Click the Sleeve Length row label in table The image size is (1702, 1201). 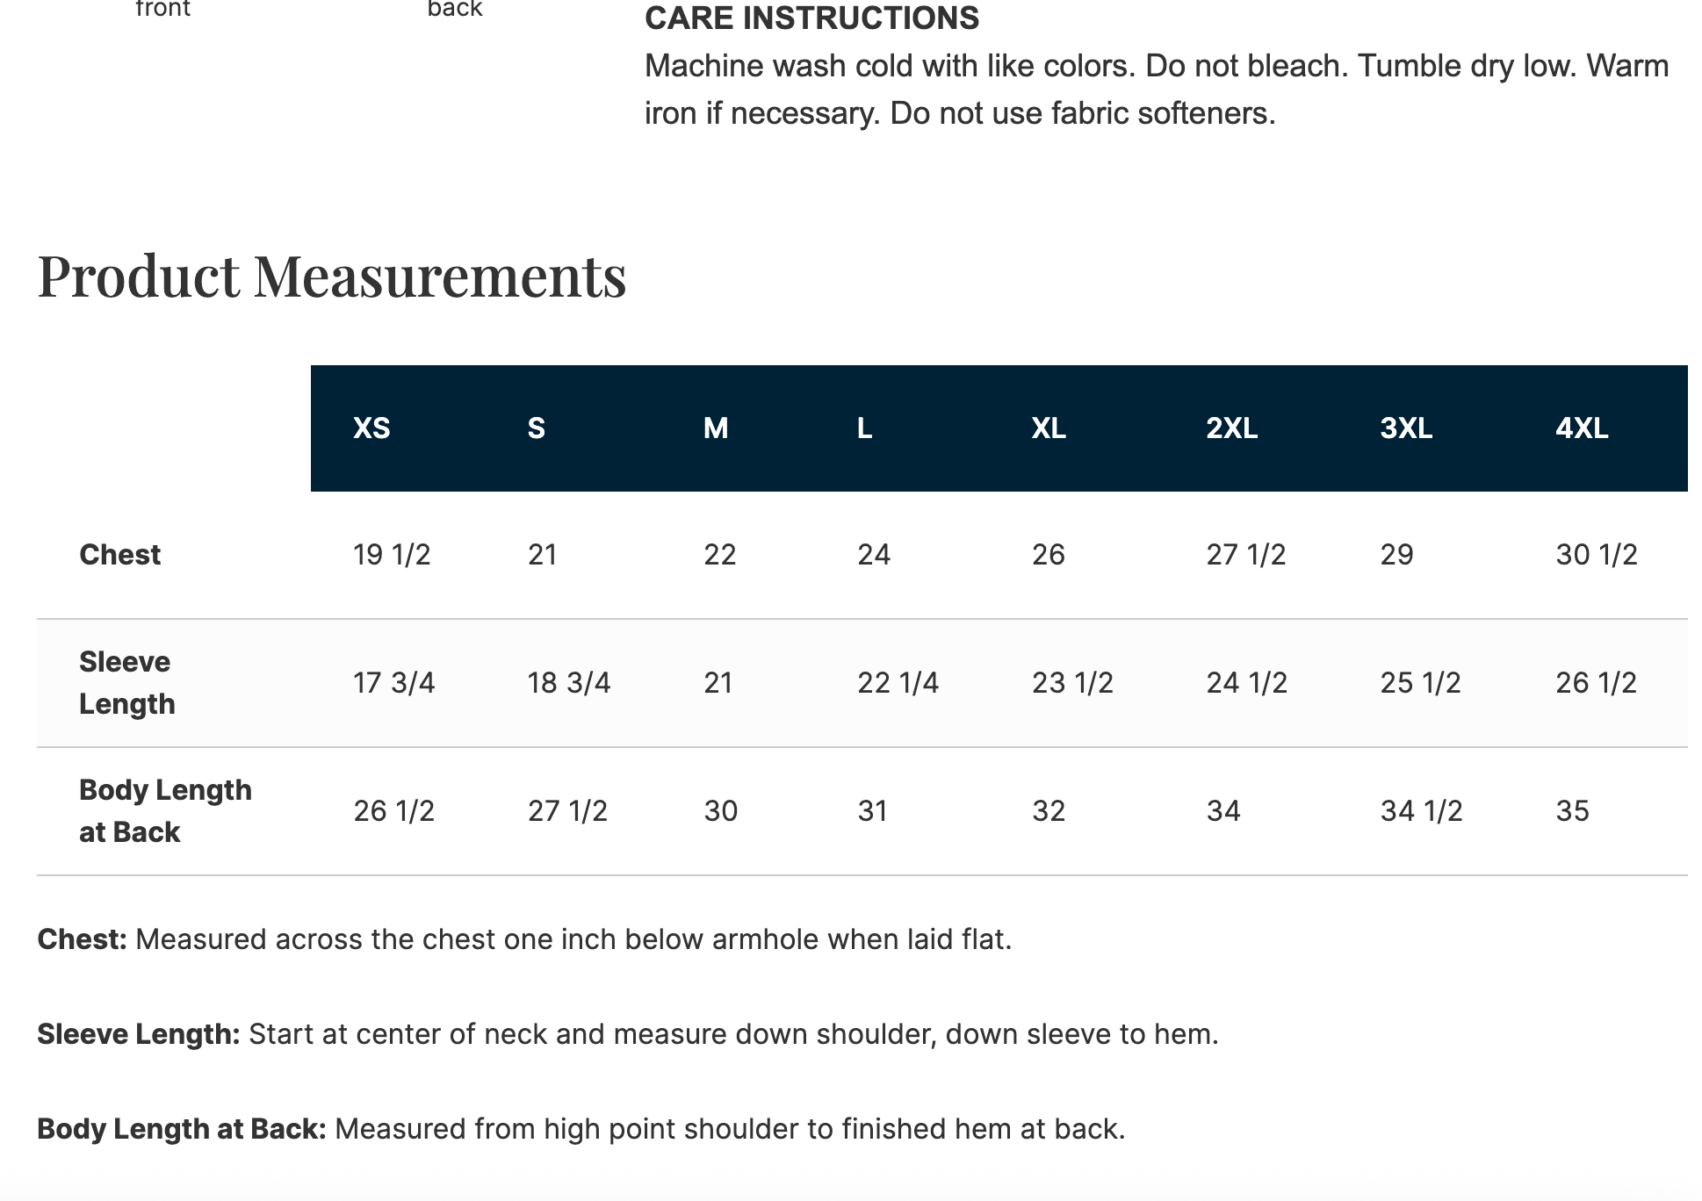(126, 683)
